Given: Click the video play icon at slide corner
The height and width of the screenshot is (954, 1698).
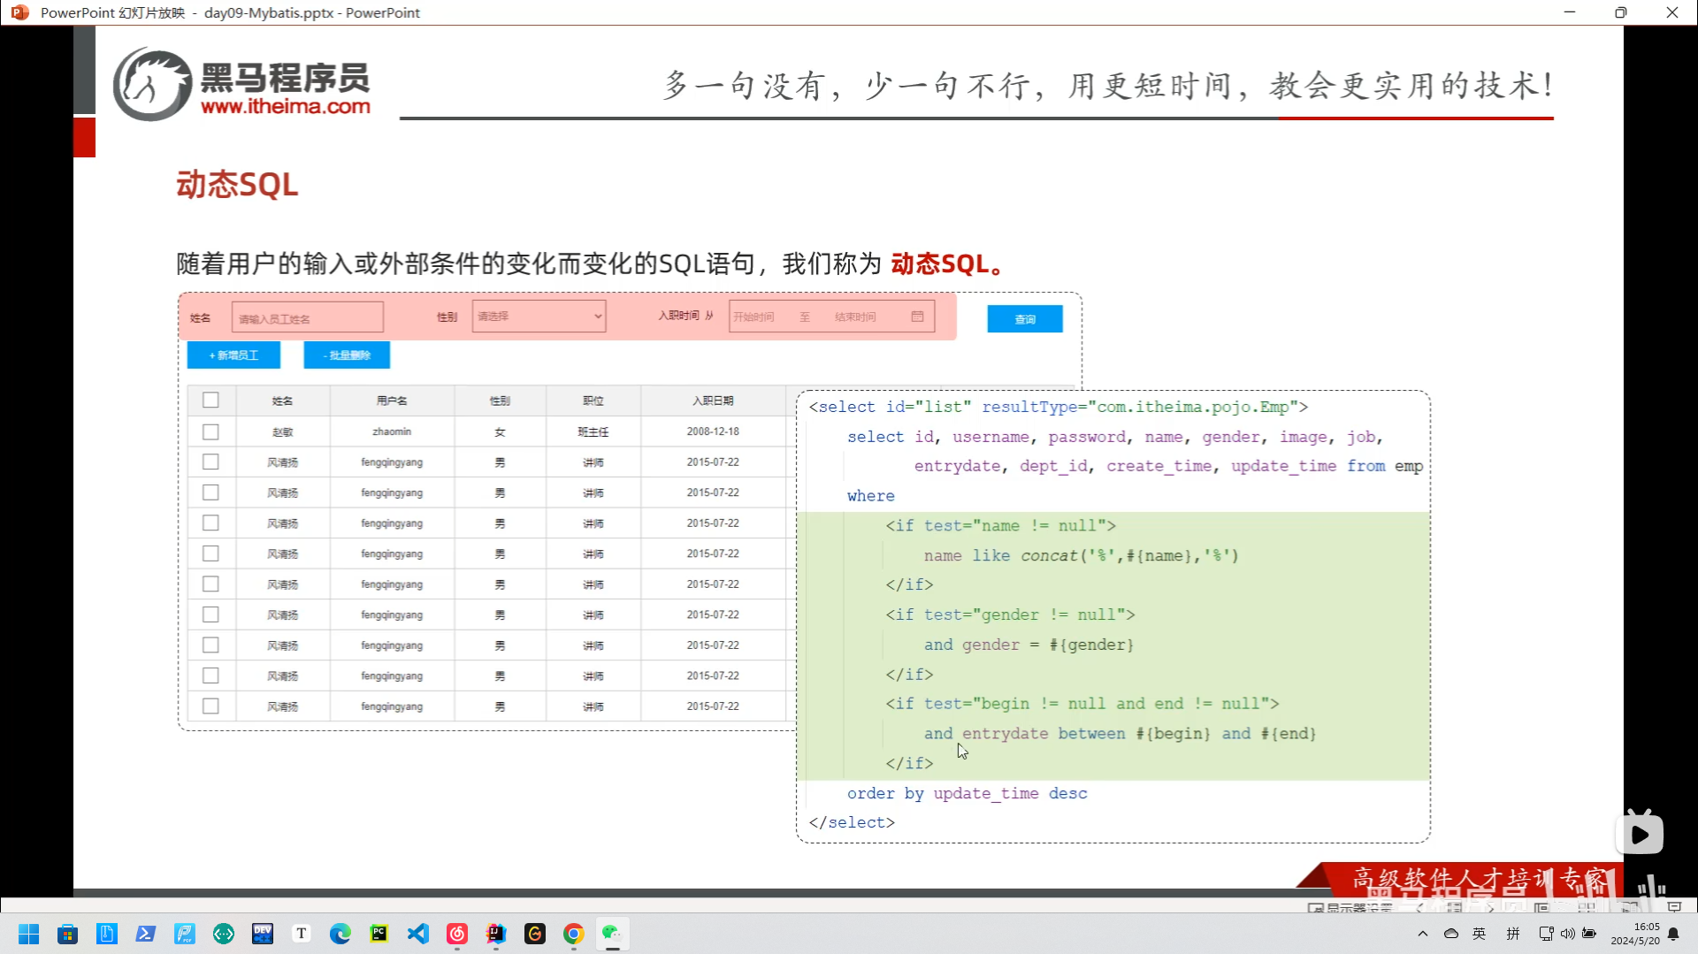Looking at the screenshot, I should [1640, 834].
